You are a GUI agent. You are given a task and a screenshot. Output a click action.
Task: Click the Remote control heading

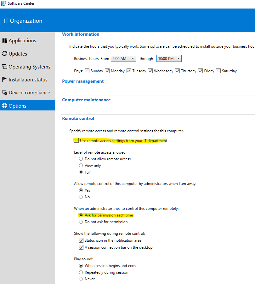pos(78,118)
